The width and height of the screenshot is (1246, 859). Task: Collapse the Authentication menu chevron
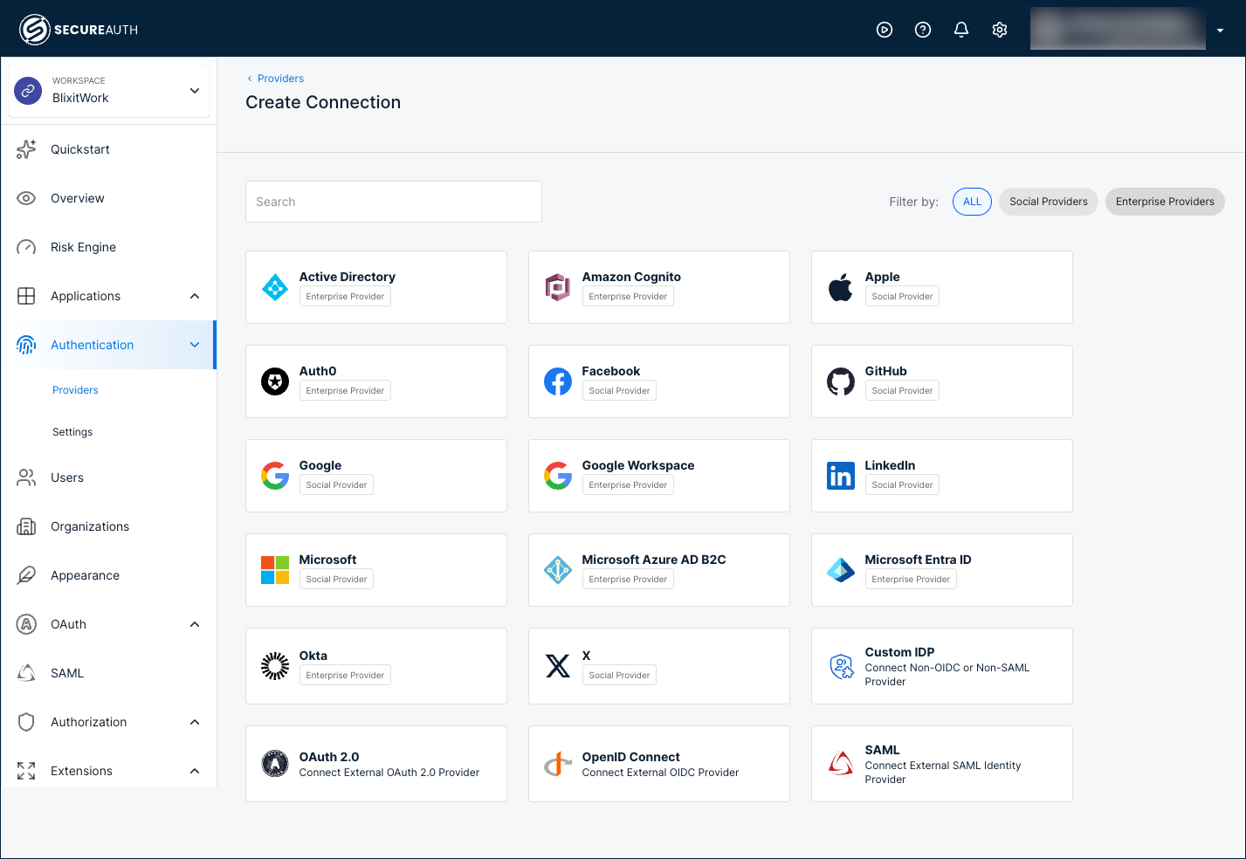tap(195, 345)
